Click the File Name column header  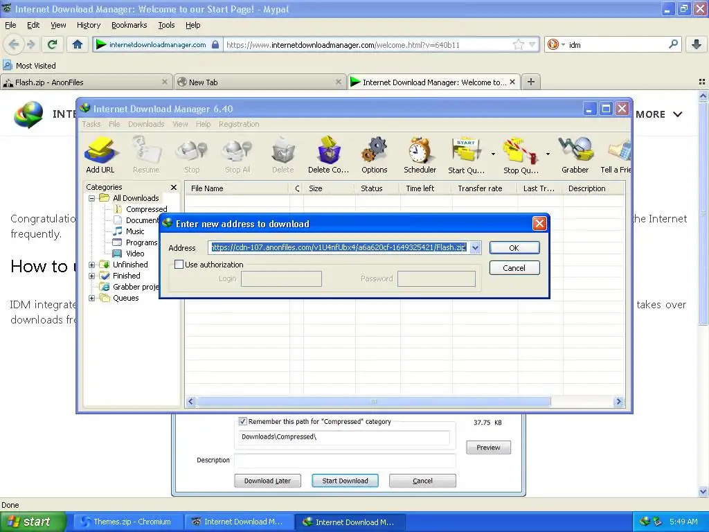tap(237, 188)
